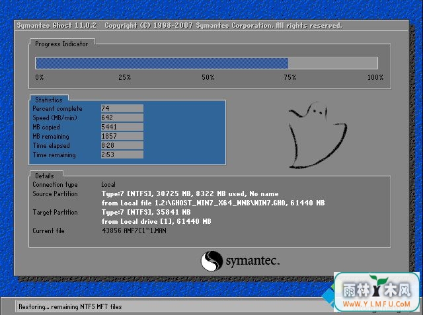Click the 0% progress scale label
Image resolution: width=423 pixels, height=315 pixels.
point(40,78)
